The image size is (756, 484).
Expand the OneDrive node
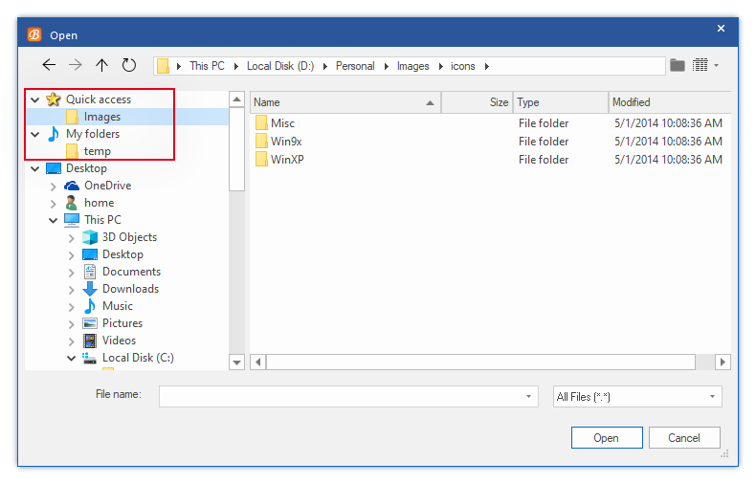[53, 187]
